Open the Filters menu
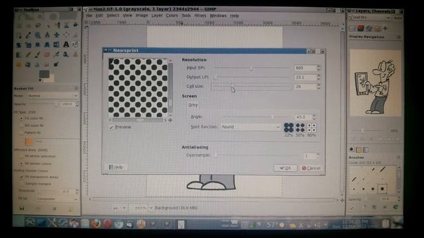This screenshot has height=238, width=424. click(x=200, y=16)
